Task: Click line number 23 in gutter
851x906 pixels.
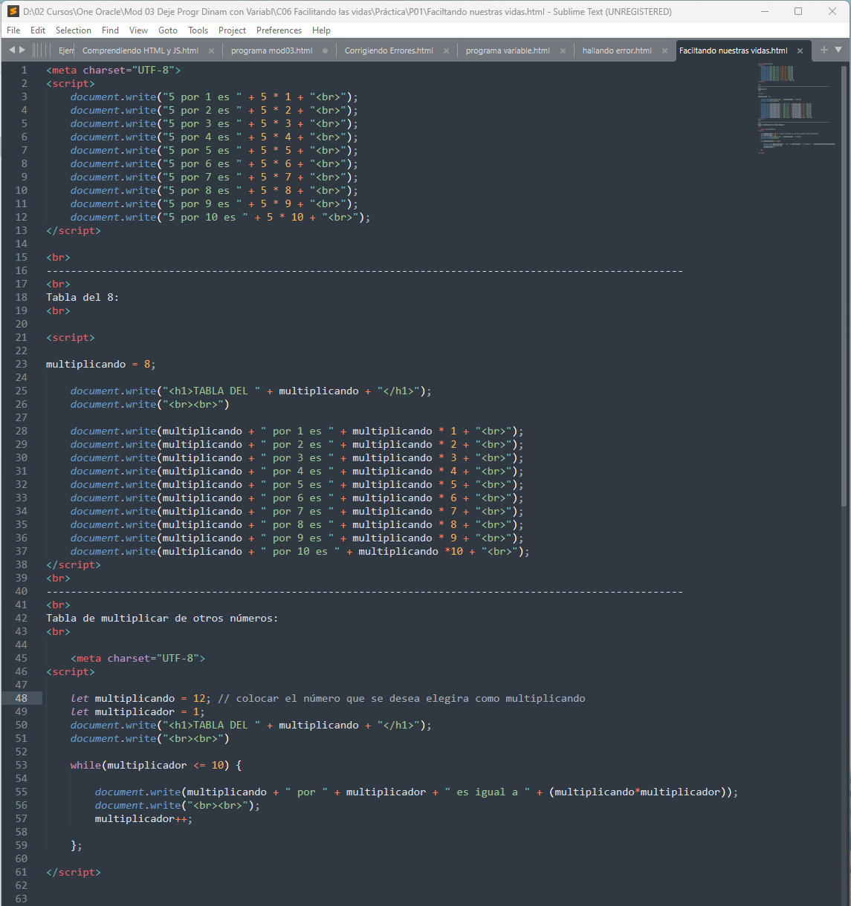Action: [22, 364]
